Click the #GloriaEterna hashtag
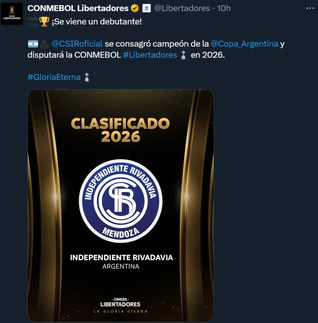 pos(54,77)
